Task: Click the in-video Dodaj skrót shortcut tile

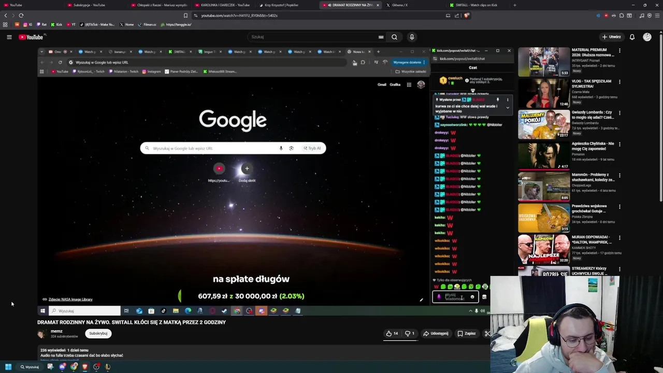Action: coord(247,173)
